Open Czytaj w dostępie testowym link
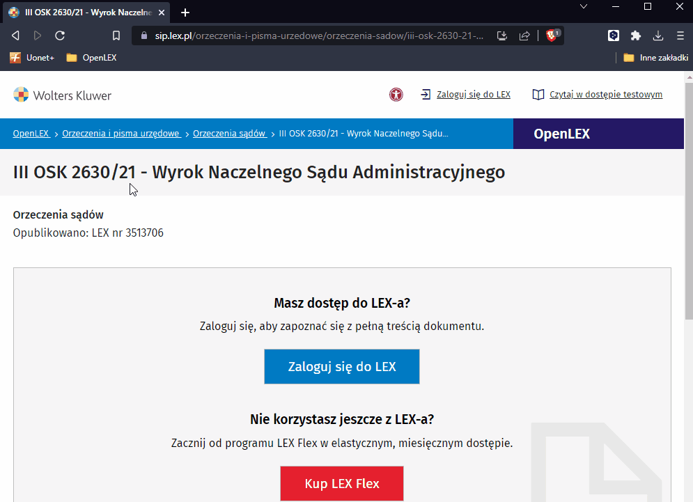Image resolution: width=693 pixels, height=502 pixels. coord(606,94)
